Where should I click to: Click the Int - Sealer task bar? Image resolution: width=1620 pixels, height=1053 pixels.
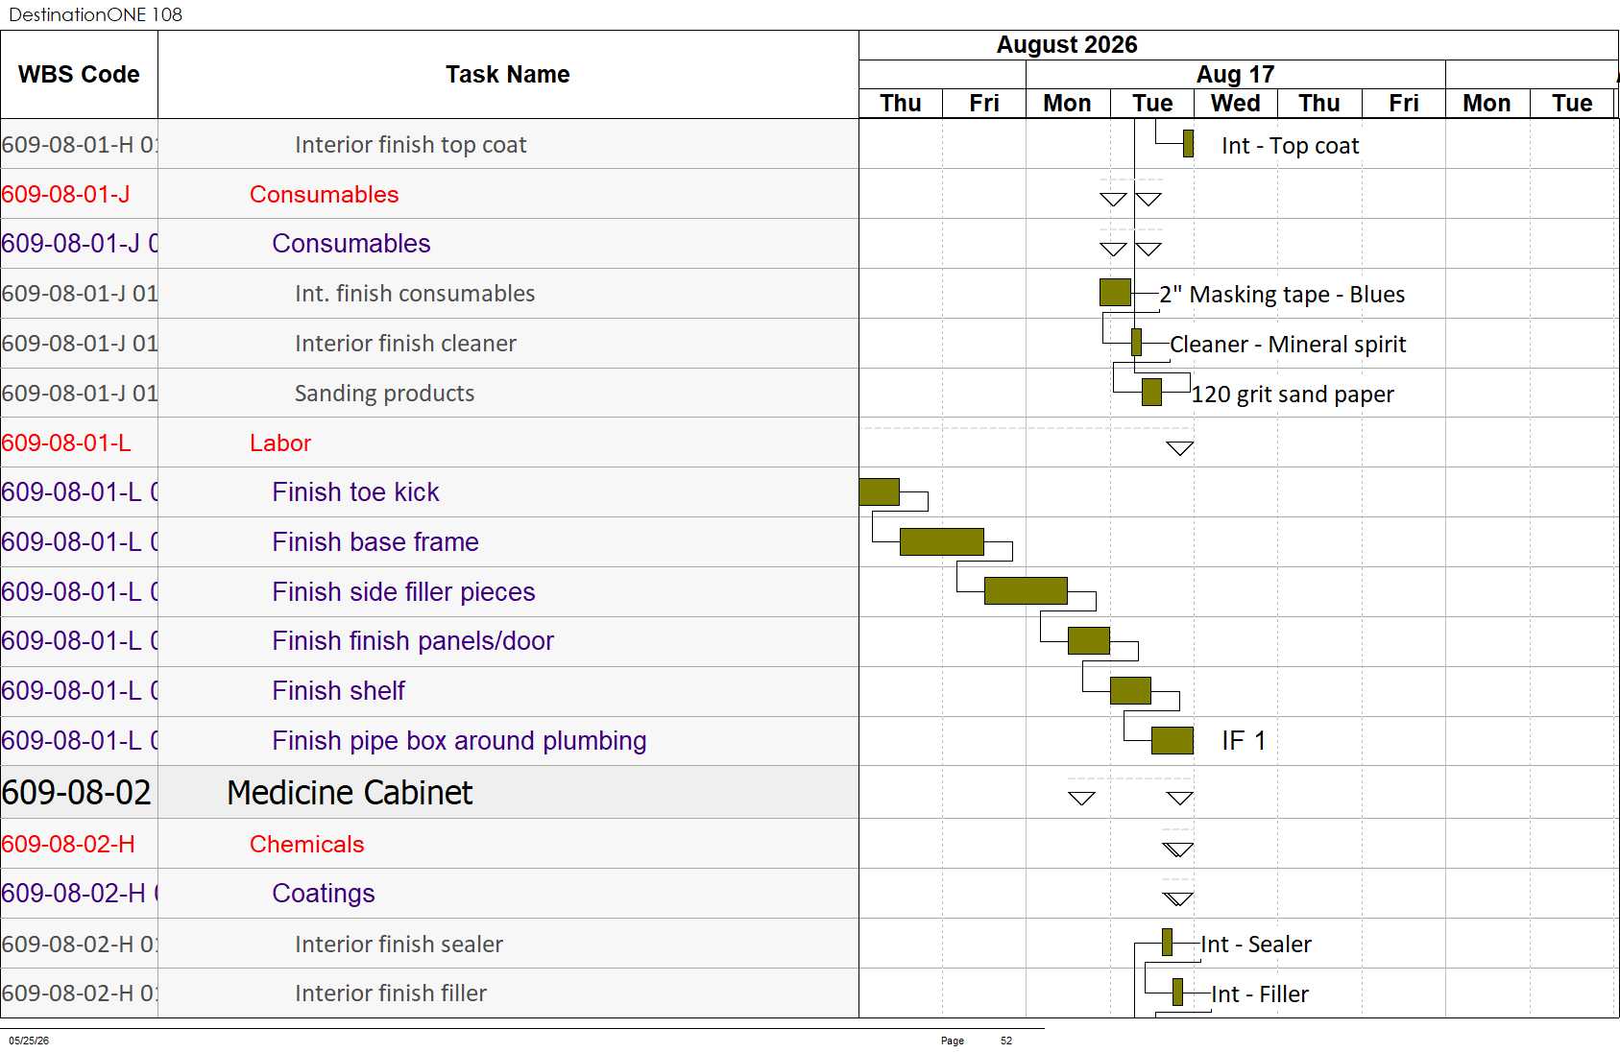[x=1167, y=943]
